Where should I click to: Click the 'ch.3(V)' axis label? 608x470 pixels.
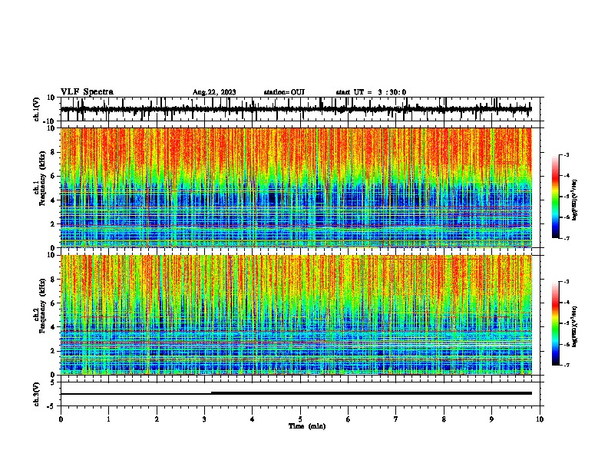click(37, 394)
